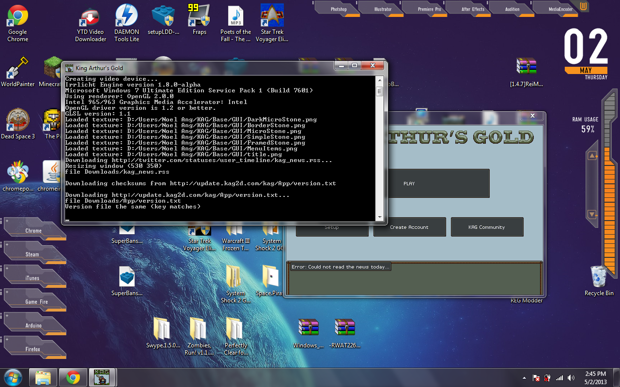Open the System Shock 2 G... folder
This screenshot has width=620, height=387.
(235, 284)
